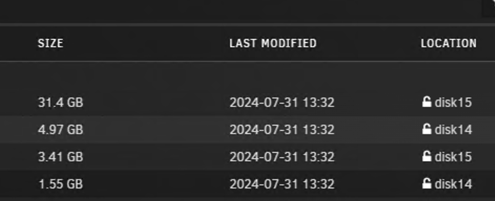Open the disk14 location for the 4.97 GB entry
The height and width of the screenshot is (201, 495).
pyautogui.click(x=453, y=129)
